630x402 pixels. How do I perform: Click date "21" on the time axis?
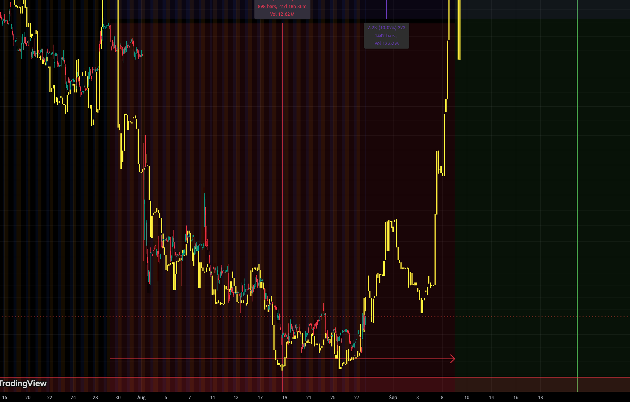[x=309, y=398]
